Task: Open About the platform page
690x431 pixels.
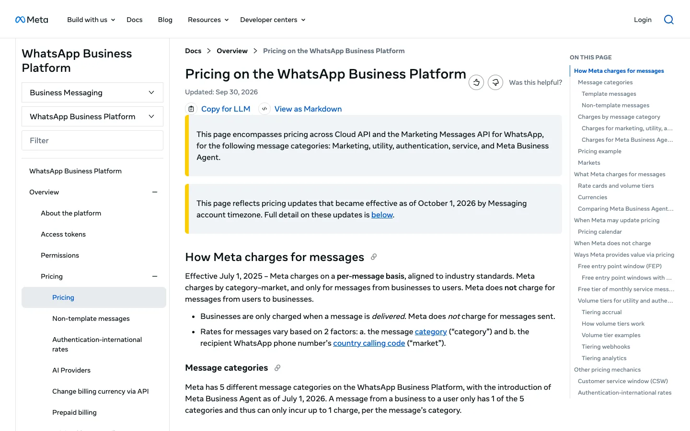Action: pos(71,213)
